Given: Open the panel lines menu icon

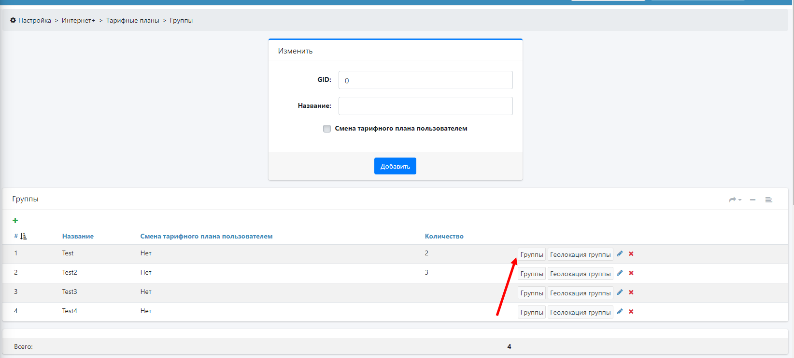Looking at the screenshot, I should click(x=768, y=200).
